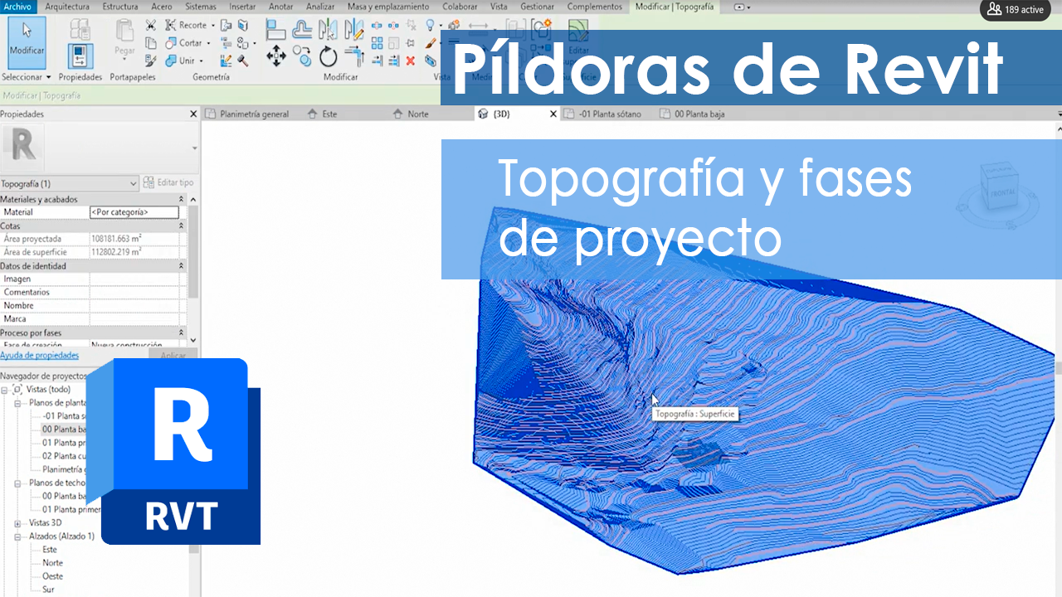
Task: Open the -01 Planta sótano tab
Action: (x=603, y=114)
